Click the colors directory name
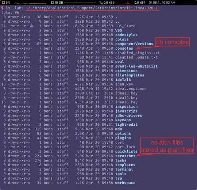 122,39
